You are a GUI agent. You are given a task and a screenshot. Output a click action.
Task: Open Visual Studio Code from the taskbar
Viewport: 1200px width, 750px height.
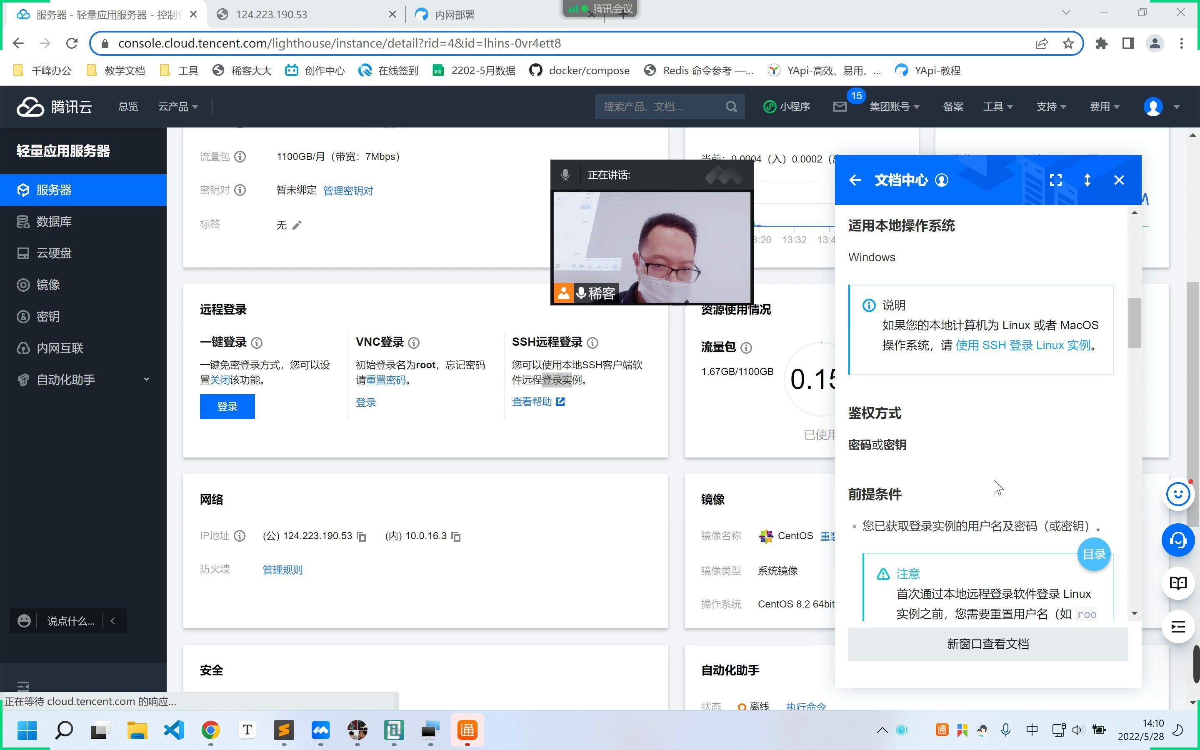[x=174, y=730]
